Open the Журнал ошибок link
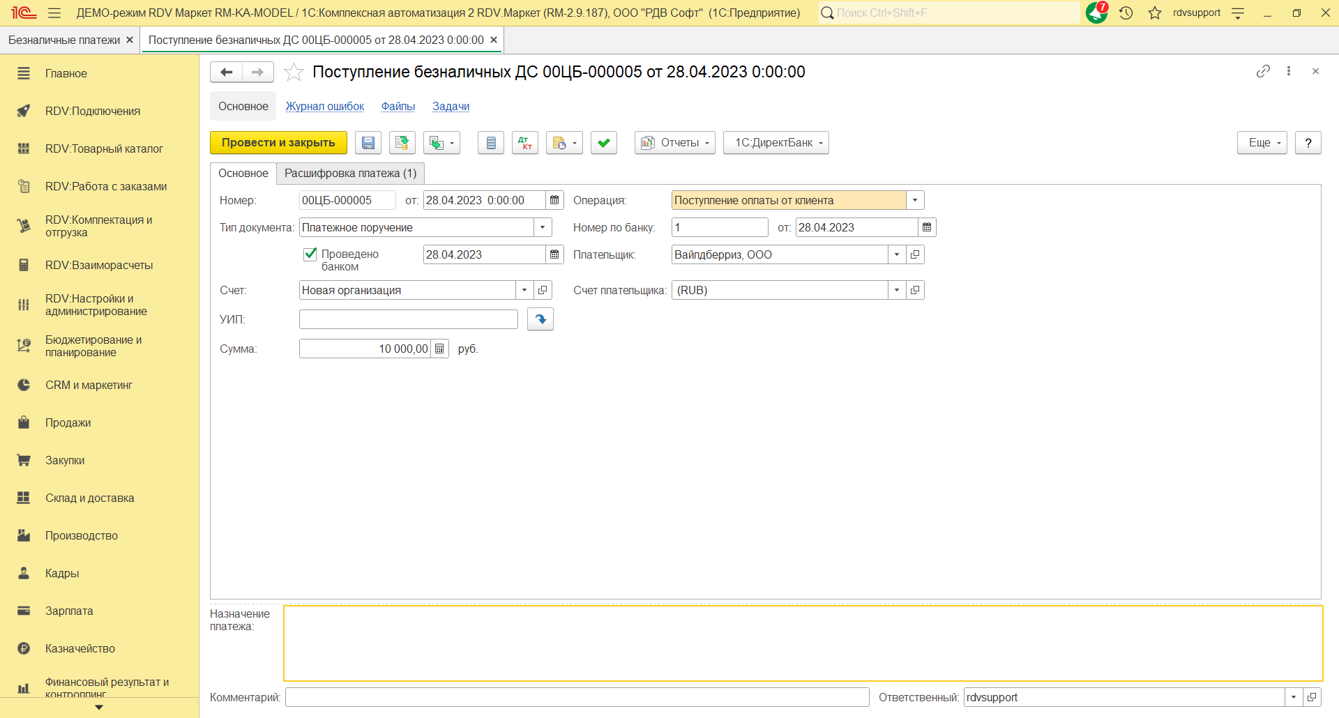The height and width of the screenshot is (718, 1339). (x=325, y=106)
